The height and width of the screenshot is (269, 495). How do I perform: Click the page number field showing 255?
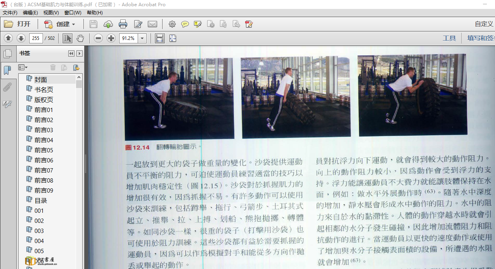click(36, 38)
